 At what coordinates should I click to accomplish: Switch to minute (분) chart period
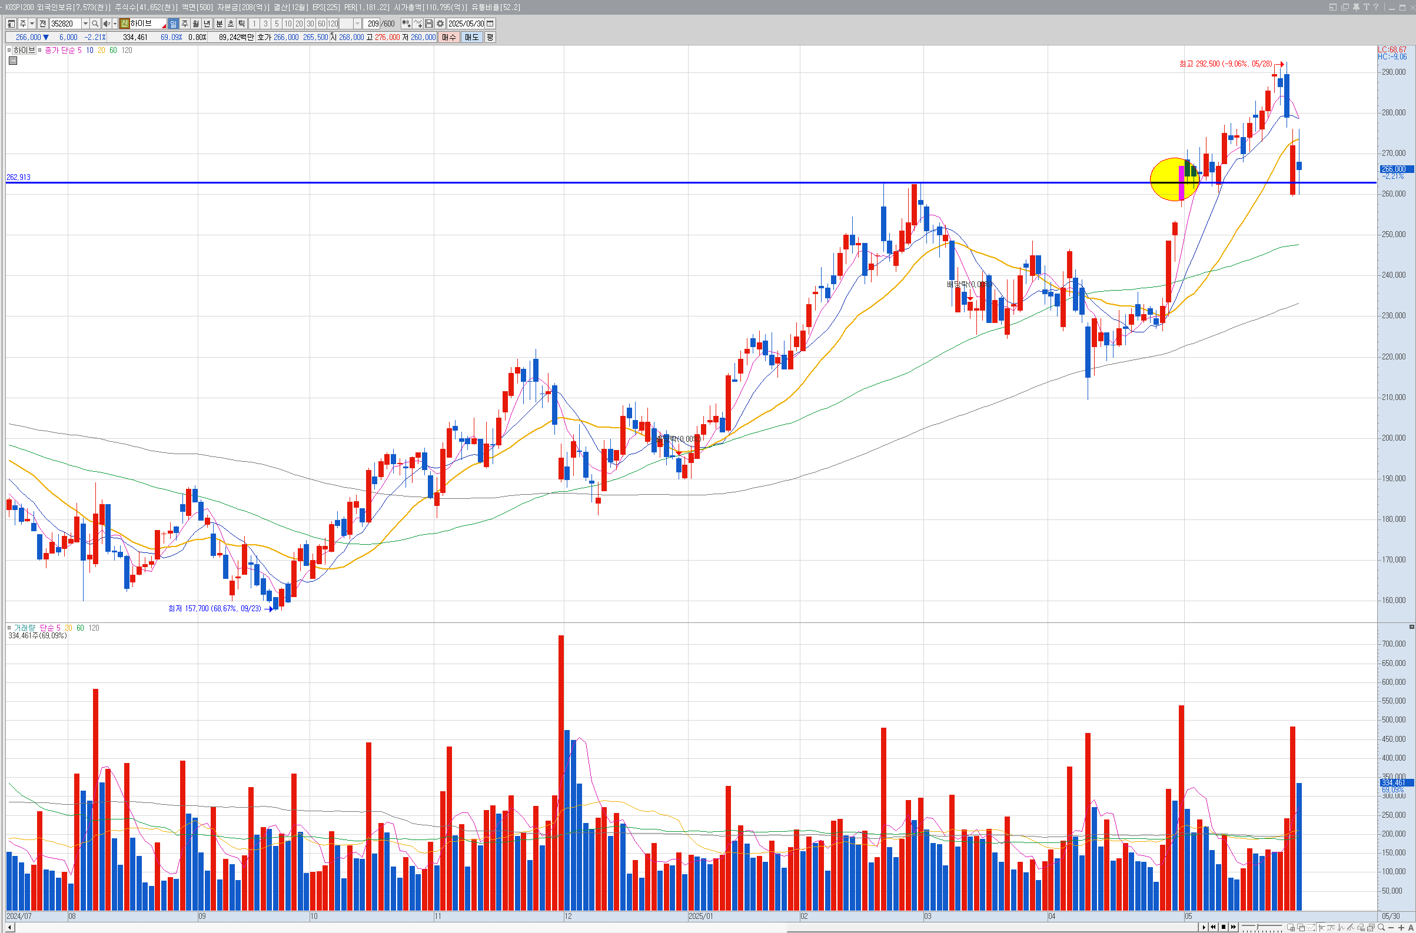219,24
